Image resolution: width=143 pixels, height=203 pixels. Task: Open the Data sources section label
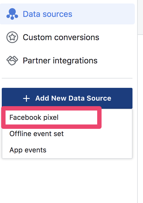[47, 14]
